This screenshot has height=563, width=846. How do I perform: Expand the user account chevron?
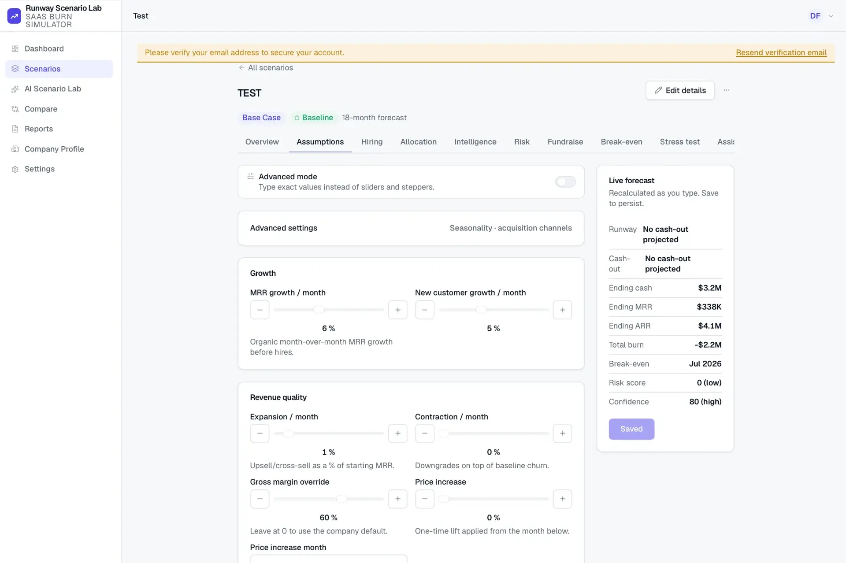coord(831,16)
